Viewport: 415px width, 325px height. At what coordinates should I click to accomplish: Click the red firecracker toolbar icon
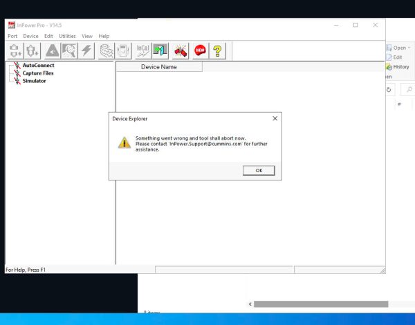pyautogui.click(x=181, y=50)
